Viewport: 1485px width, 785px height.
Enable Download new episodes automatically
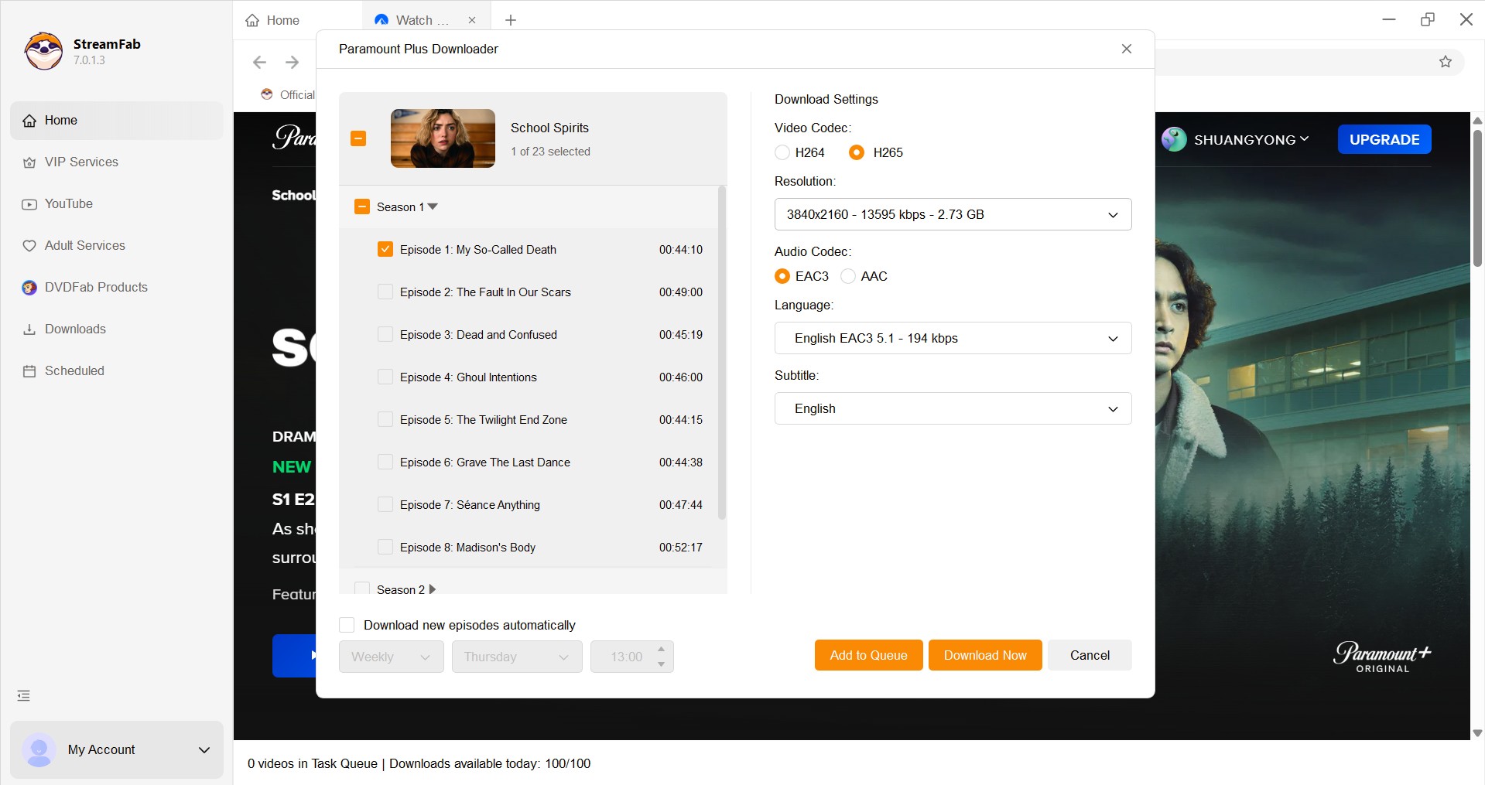[347, 625]
